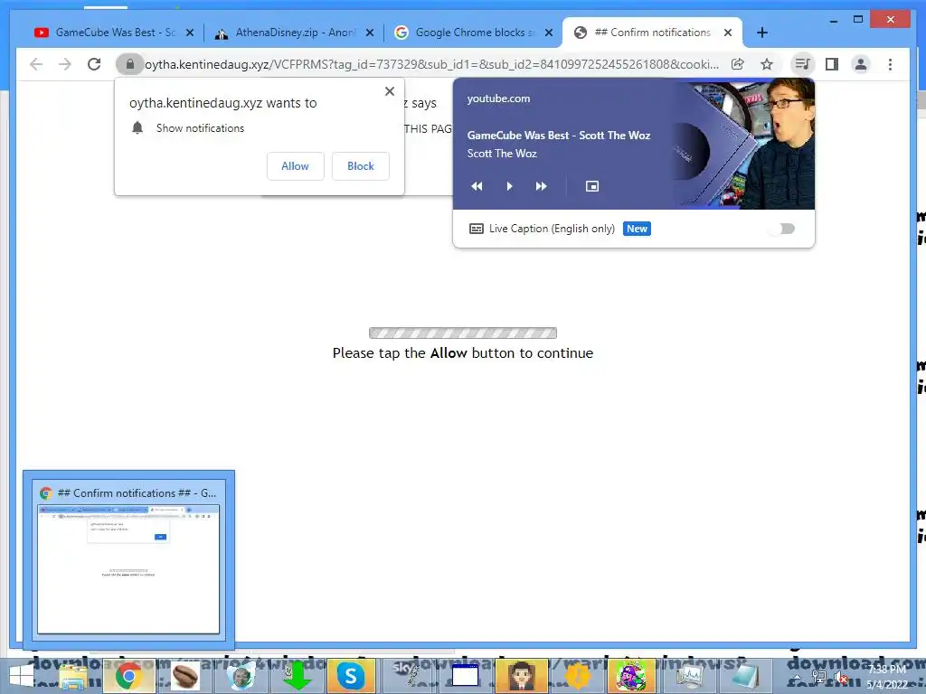Open the Windows Start button
Image resolution: width=926 pixels, height=694 pixels.
(21, 676)
